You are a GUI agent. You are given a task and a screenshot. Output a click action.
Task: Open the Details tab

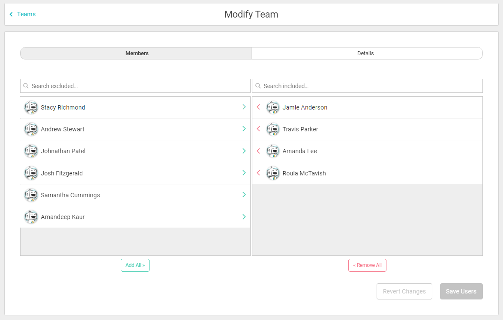365,53
